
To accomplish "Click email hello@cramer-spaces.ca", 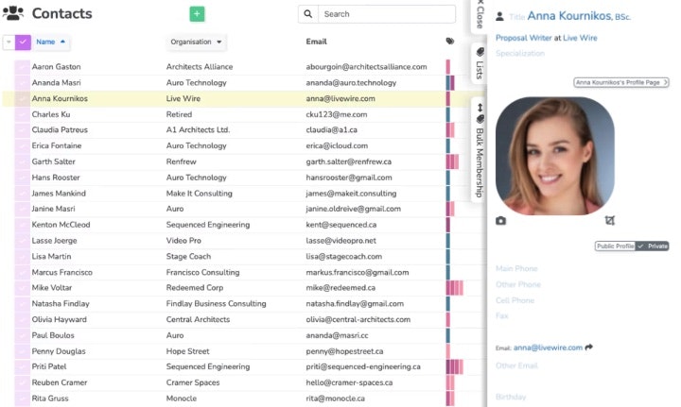I will [349, 382].
